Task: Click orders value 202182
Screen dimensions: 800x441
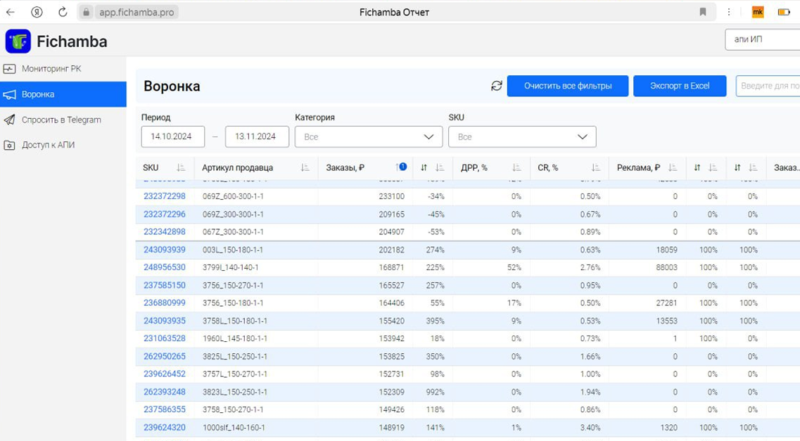Action: coord(391,250)
